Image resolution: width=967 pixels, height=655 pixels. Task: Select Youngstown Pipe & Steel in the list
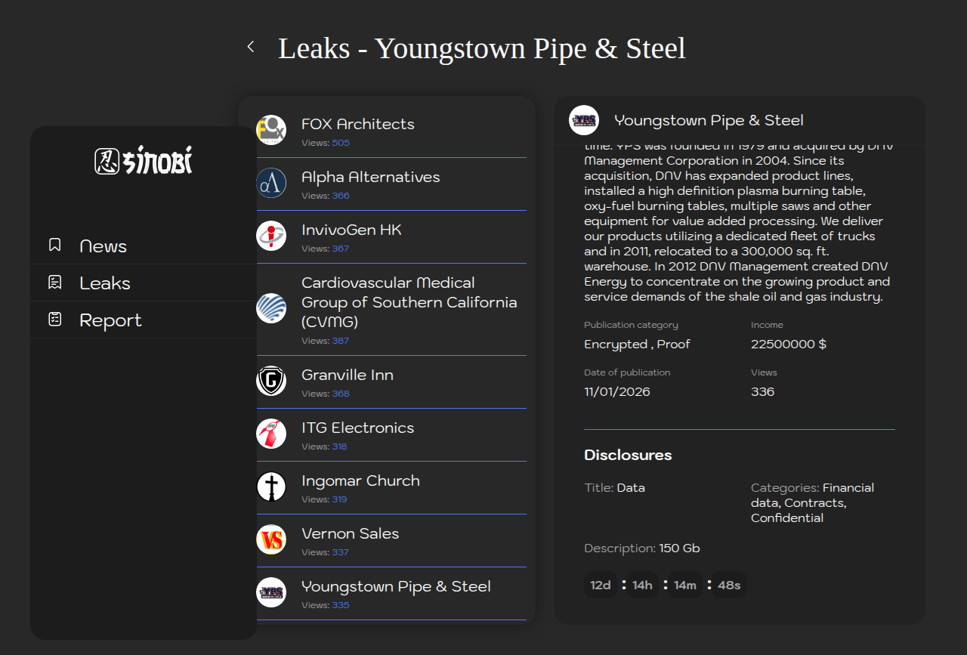tap(396, 587)
